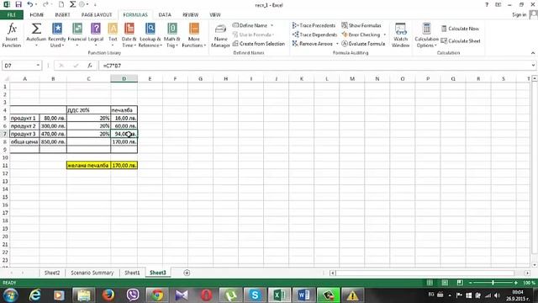Switch to the HOME tab
The image size is (538, 303).
(x=37, y=15)
